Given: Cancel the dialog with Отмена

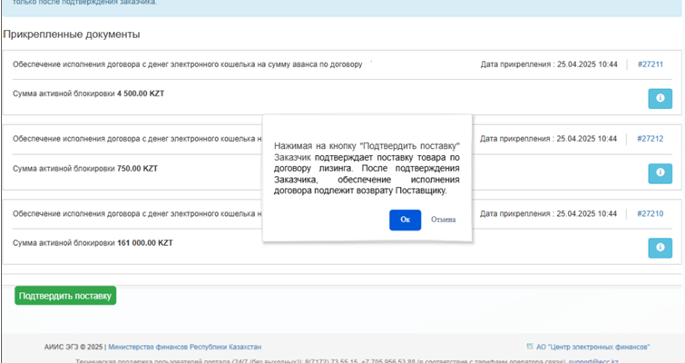Looking at the screenshot, I should tap(443, 220).
